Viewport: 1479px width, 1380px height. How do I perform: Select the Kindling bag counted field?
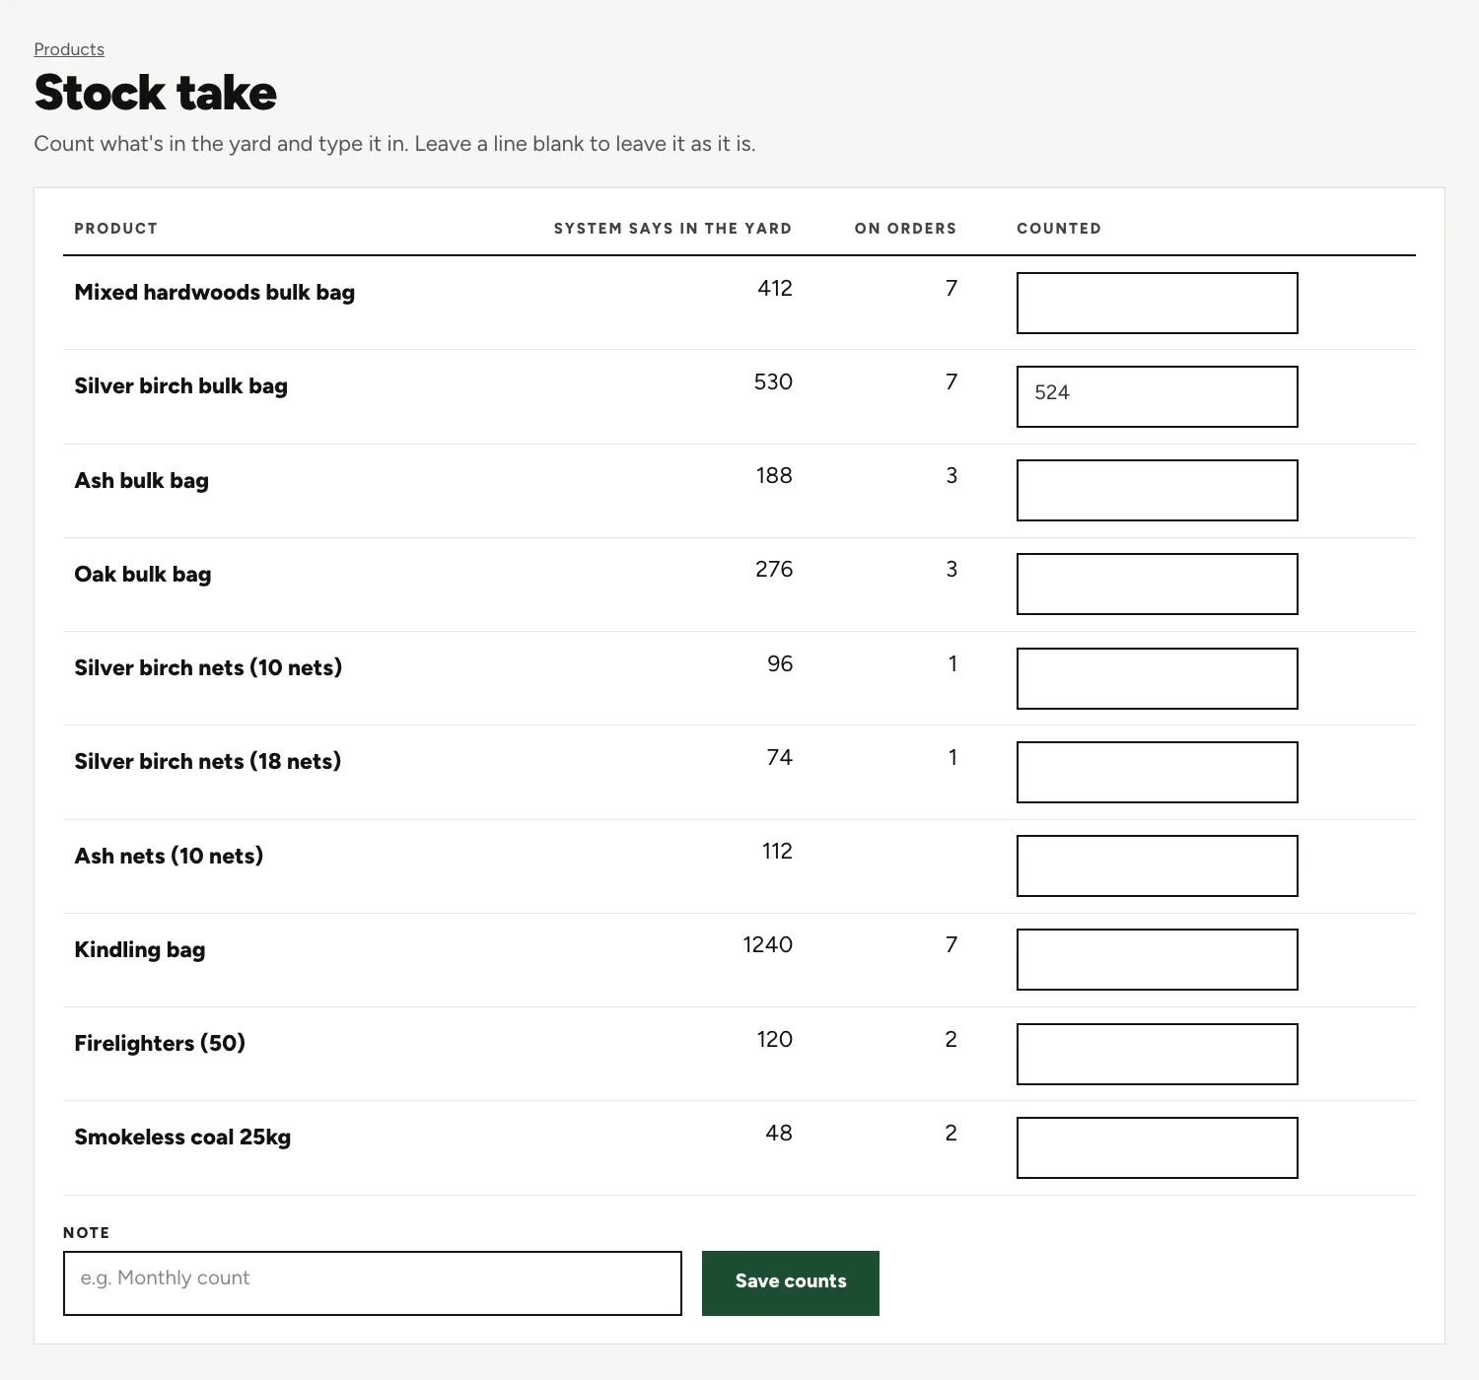(1158, 960)
